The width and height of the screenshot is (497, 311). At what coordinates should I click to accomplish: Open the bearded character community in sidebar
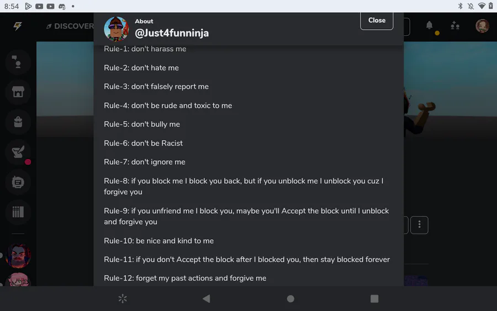click(x=18, y=255)
